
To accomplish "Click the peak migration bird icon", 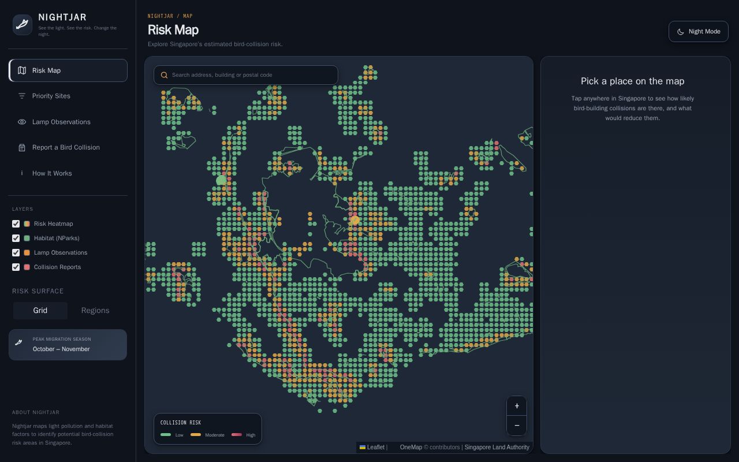I will point(19,343).
